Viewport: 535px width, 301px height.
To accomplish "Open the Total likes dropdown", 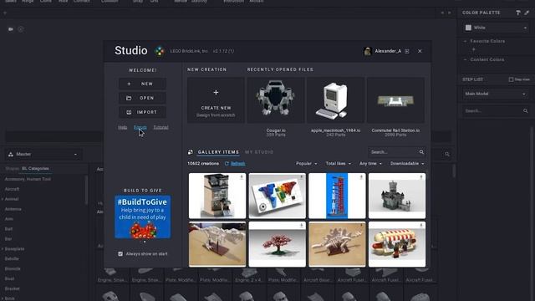I will [338, 164].
